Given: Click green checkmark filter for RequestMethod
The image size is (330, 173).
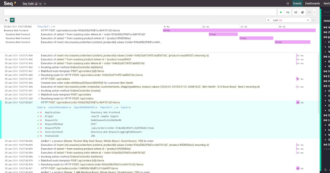Looking at the screenshot, I should coord(38,124).
